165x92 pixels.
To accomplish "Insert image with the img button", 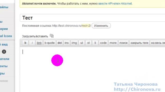I will click(x=74, y=43).
